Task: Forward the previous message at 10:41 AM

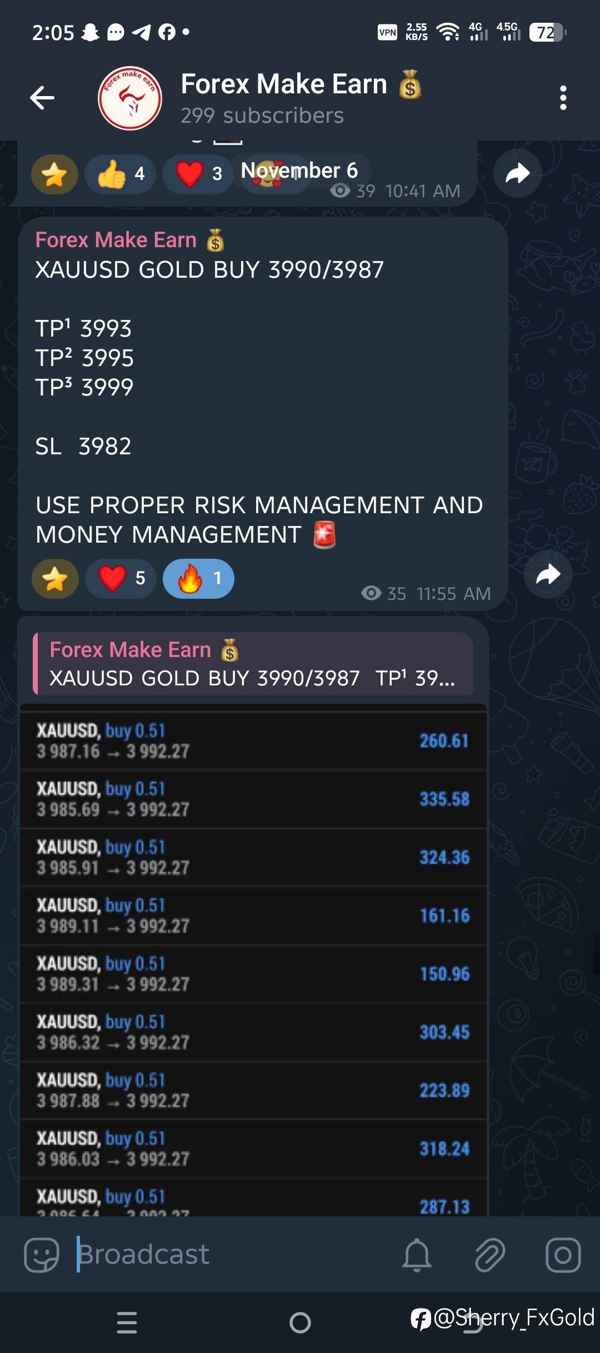Action: [517, 173]
